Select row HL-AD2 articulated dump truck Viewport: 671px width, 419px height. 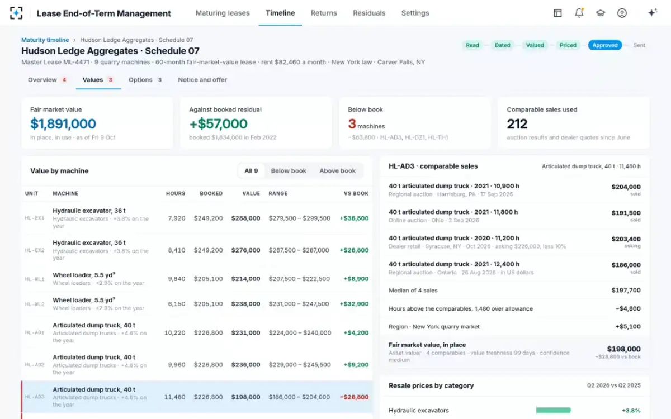click(x=197, y=365)
